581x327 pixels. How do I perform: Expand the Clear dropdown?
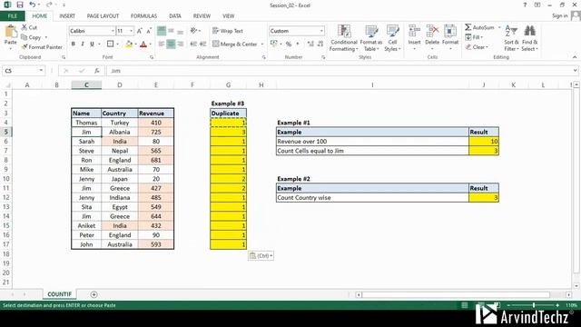point(487,47)
